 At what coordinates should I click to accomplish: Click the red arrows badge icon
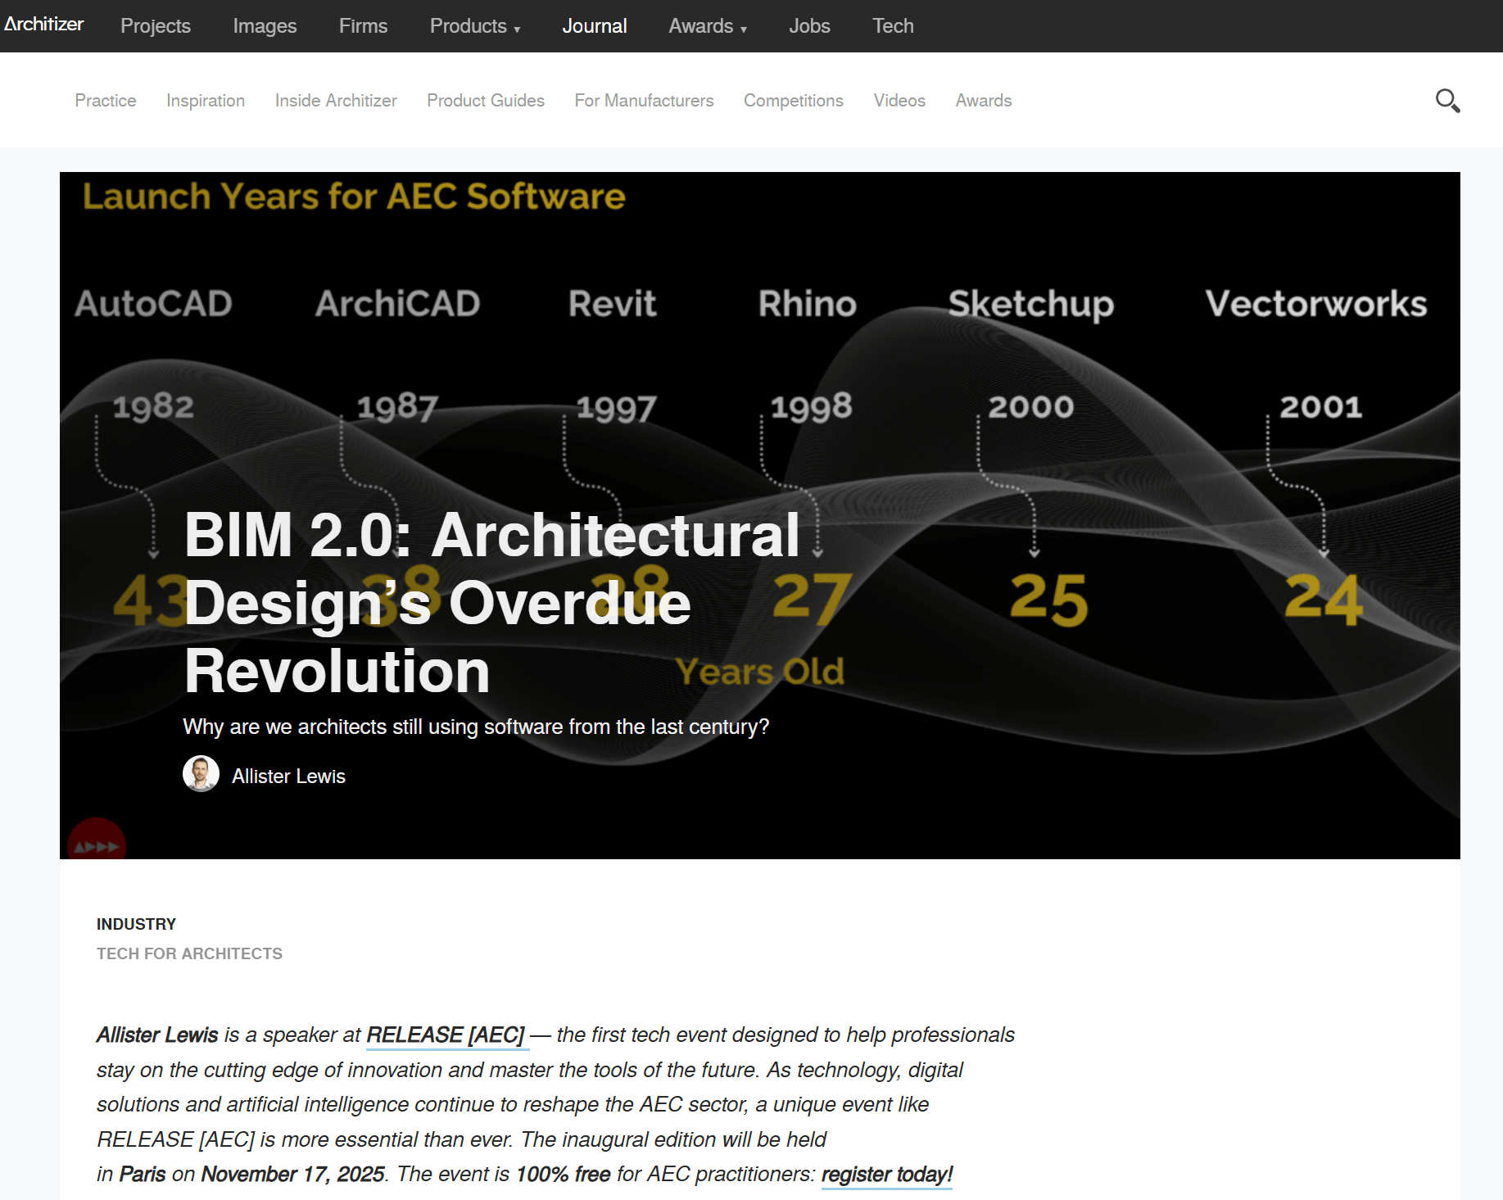click(x=97, y=840)
